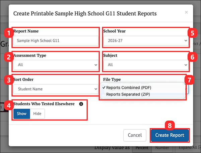Select Show for students tested elsewhere

[22, 114]
